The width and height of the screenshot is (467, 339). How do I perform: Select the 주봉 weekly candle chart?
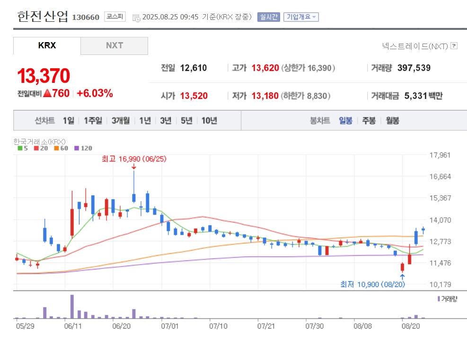(369, 120)
